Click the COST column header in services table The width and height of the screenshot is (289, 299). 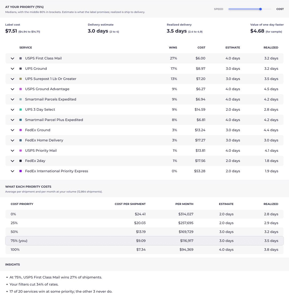[x=201, y=48]
